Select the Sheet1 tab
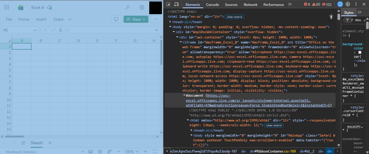The width and height of the screenshot is (369, 154). (37, 143)
